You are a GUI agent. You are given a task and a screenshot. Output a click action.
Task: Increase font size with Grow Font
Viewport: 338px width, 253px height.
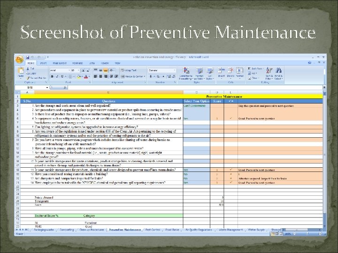(x=83, y=70)
